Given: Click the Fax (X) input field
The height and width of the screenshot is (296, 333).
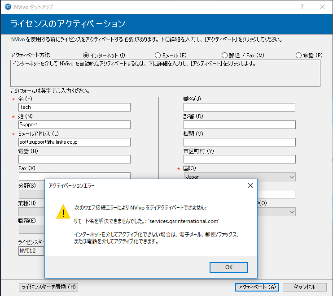Looking at the screenshot, I should 74,176.
